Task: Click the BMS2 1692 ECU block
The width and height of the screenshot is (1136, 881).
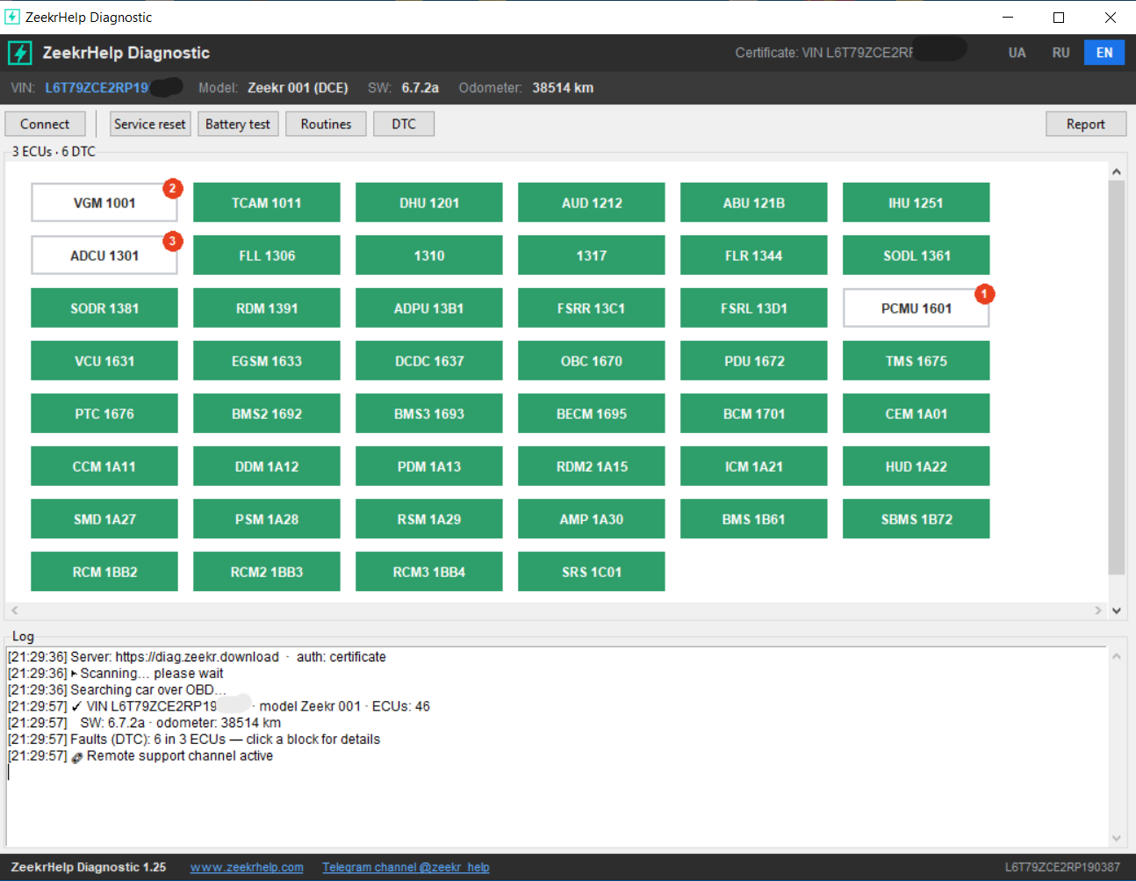Action: (x=267, y=414)
